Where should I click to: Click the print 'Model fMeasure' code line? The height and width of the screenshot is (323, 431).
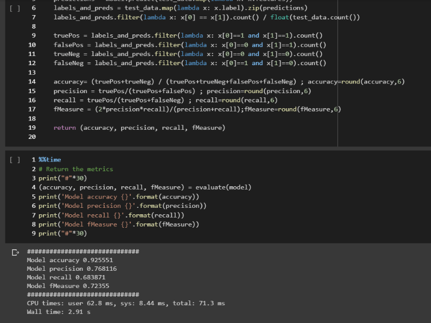pos(119,224)
